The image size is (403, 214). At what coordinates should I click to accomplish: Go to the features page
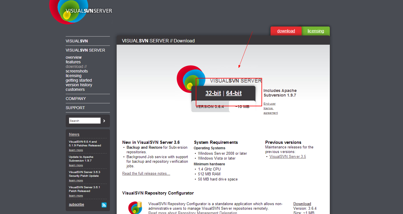point(73,62)
